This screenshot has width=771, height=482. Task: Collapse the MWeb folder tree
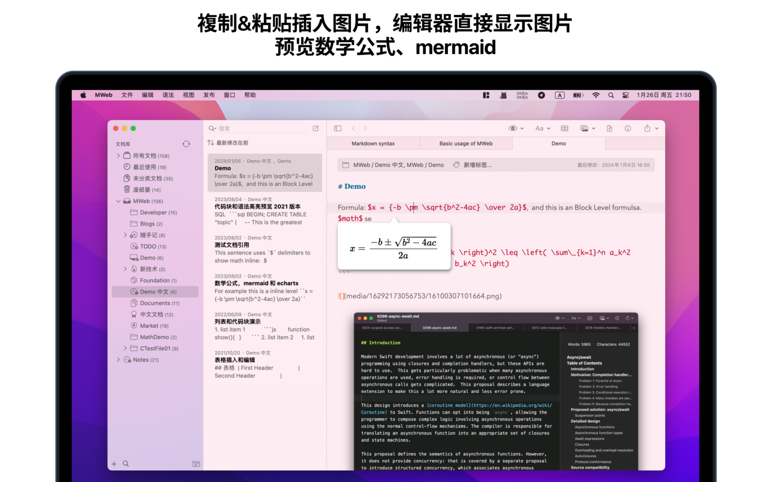(118, 201)
